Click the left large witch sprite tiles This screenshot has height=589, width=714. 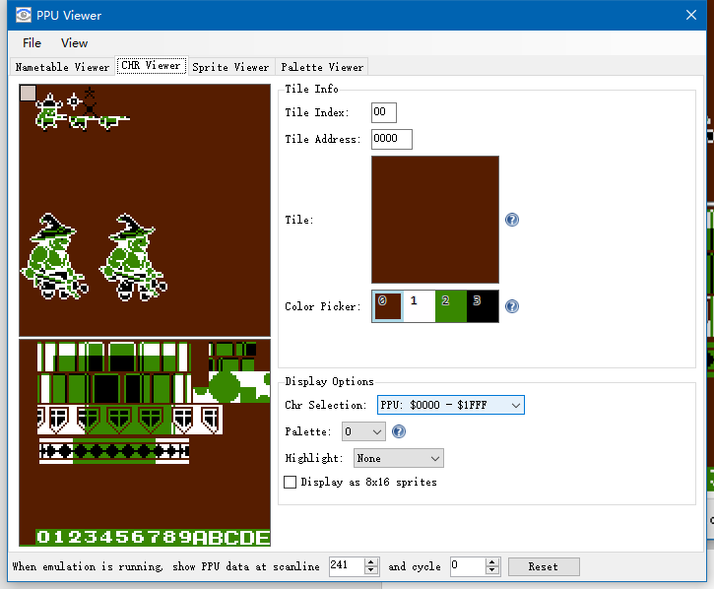(54, 256)
